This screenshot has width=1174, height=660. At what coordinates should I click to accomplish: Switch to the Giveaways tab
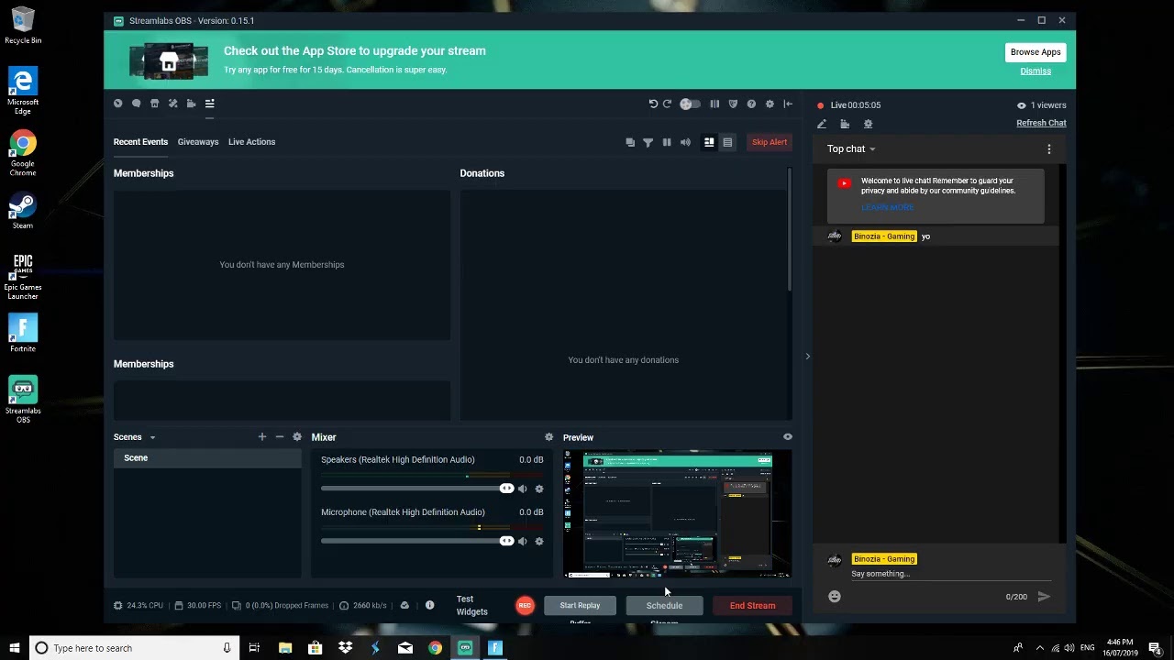pos(198,142)
